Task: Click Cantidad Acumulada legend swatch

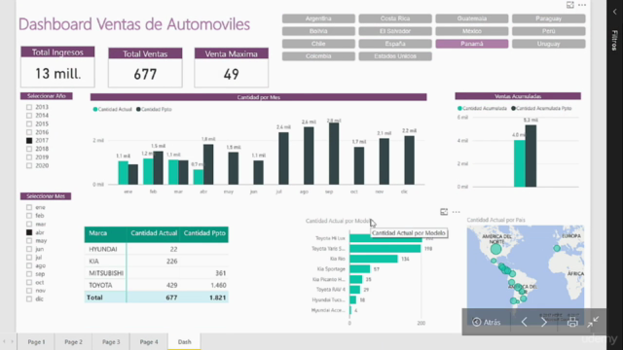Action: 459,108
